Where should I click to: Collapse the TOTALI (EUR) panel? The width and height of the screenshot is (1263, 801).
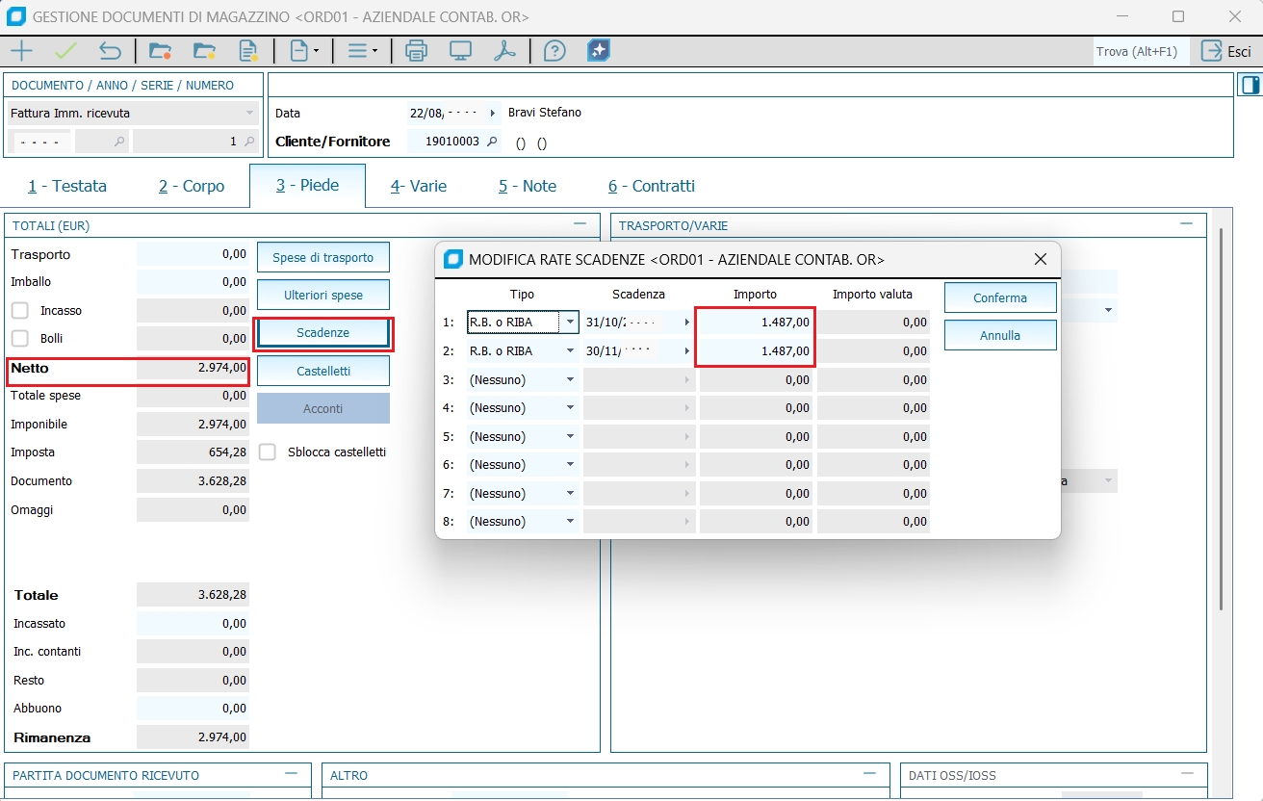click(580, 224)
